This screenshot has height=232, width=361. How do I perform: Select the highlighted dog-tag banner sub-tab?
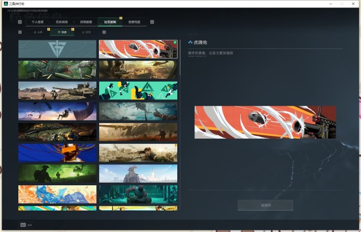[x=62, y=32]
